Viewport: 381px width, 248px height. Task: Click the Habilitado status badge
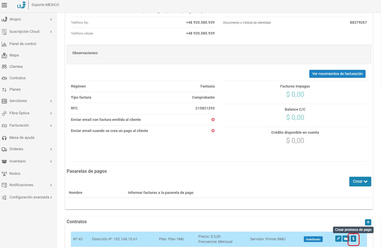tap(313, 239)
